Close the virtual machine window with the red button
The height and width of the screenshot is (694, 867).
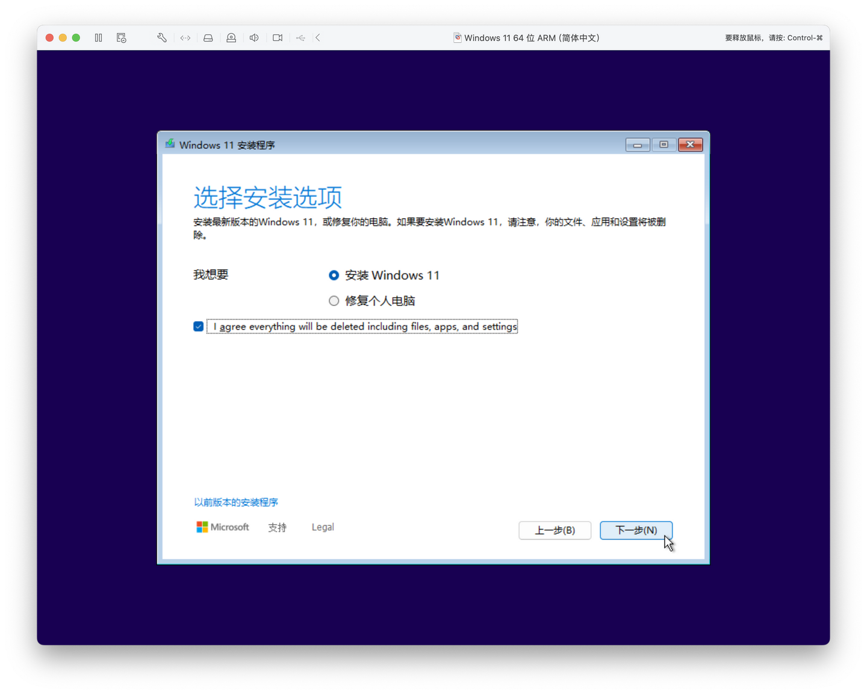pos(49,38)
